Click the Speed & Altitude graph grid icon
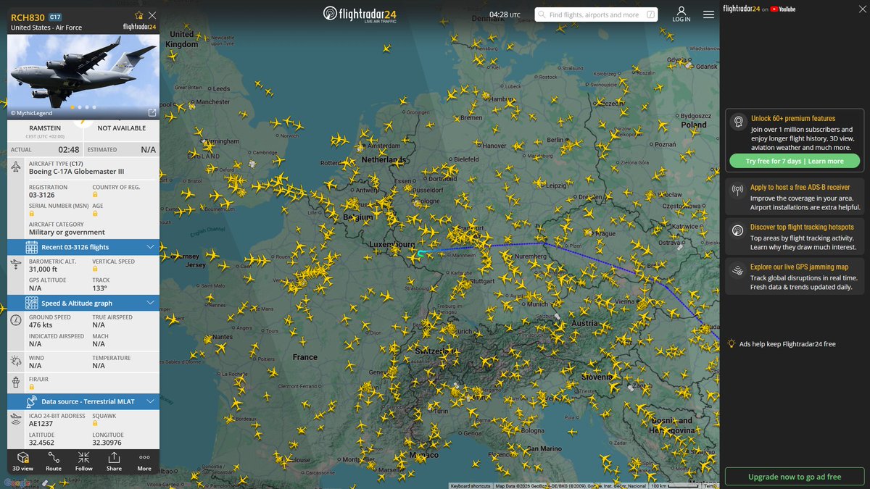The width and height of the screenshot is (870, 489). [31, 303]
